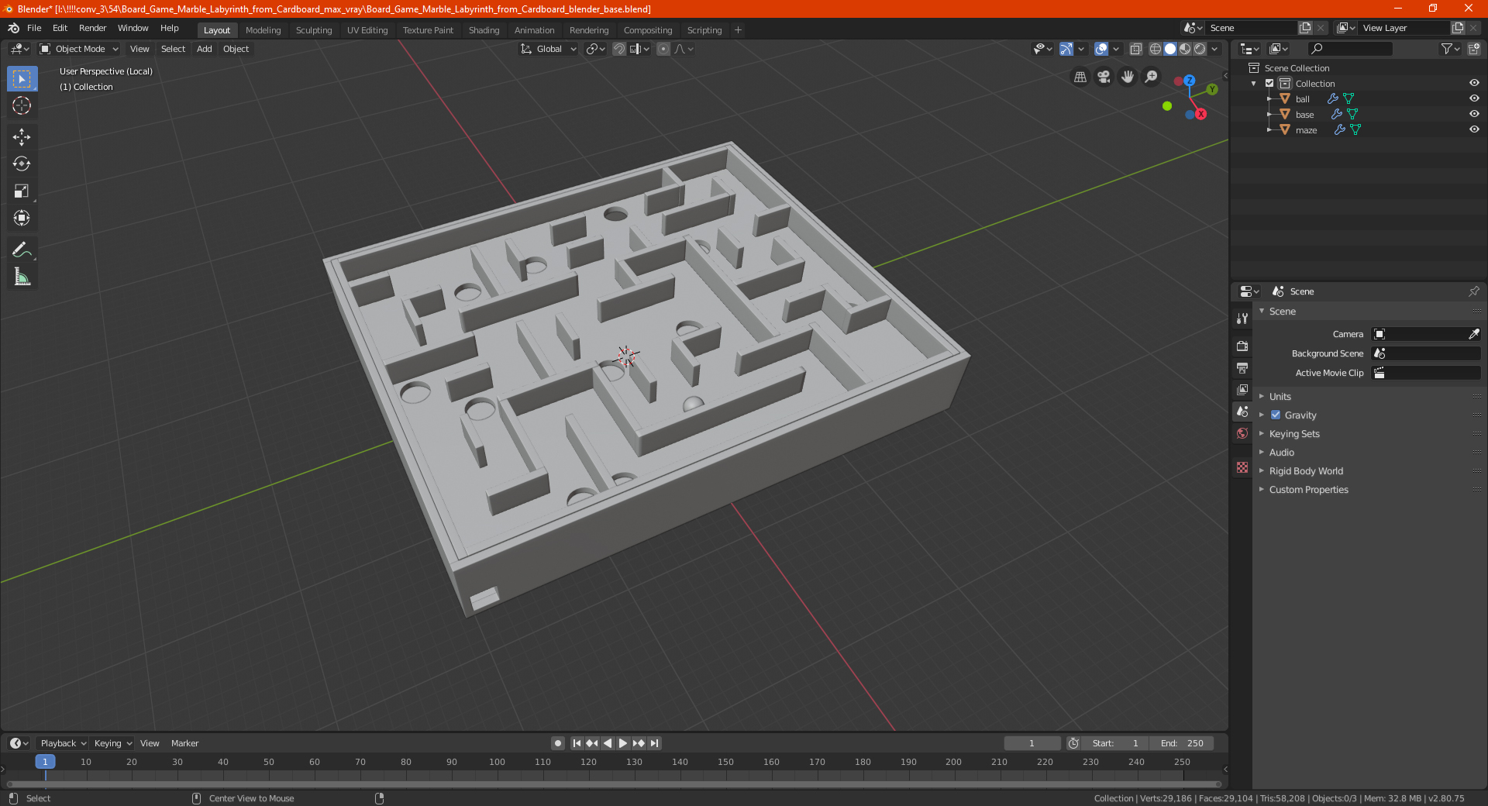
Task: Expand the Audio panel
Action: [x=1281, y=453]
